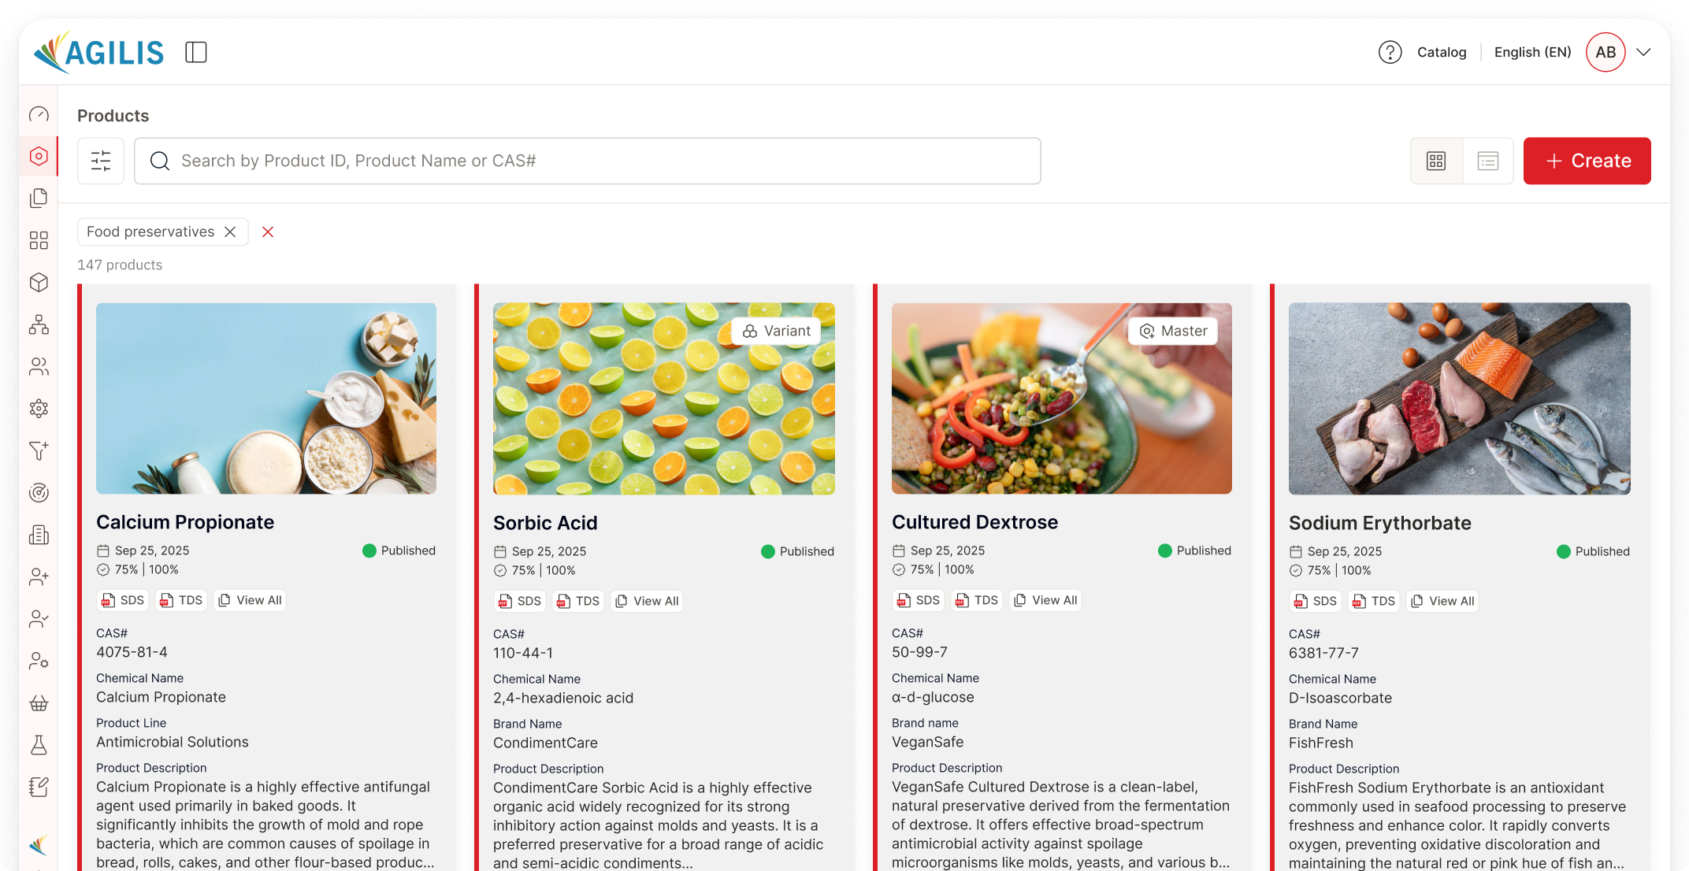Click the help question mark icon

tap(1390, 52)
